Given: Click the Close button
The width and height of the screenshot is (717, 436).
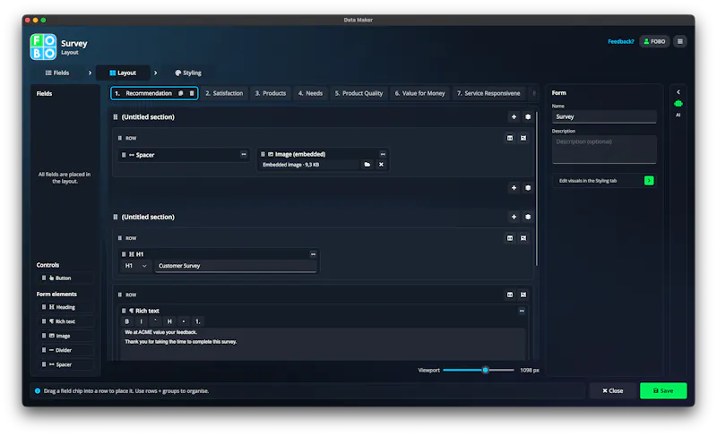Looking at the screenshot, I should pos(612,391).
